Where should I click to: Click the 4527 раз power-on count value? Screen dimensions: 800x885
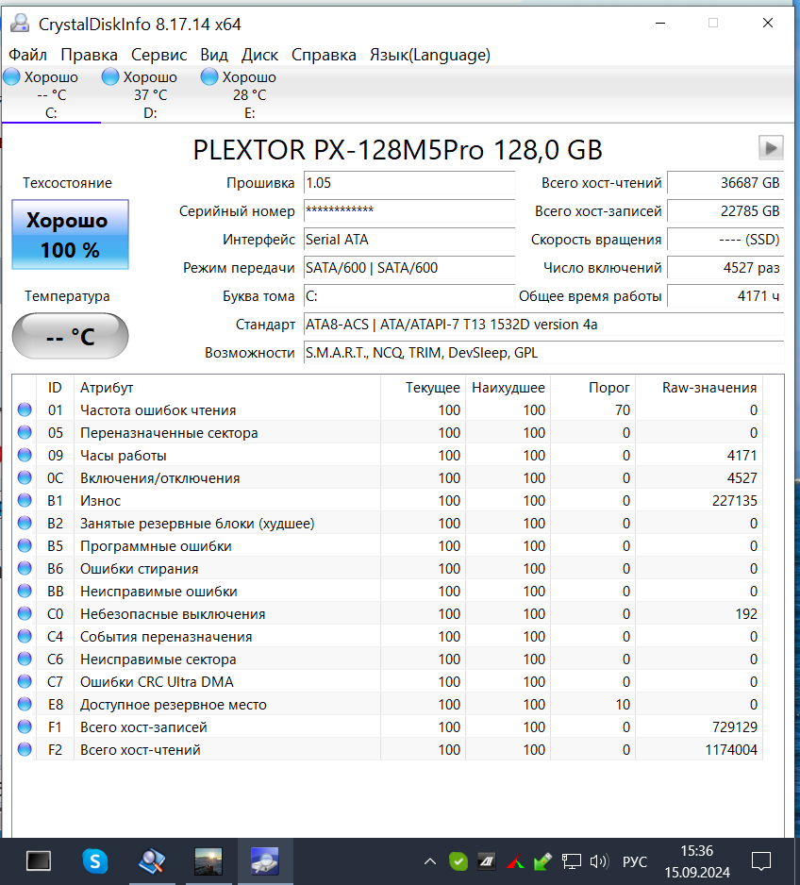click(x=725, y=268)
